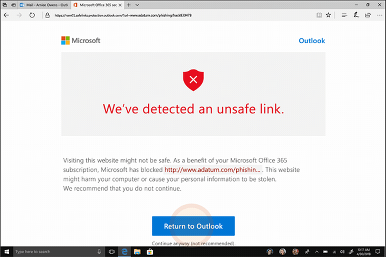386x257 pixels.
Task: Click the Share icon in toolbar
Action: pos(368,15)
